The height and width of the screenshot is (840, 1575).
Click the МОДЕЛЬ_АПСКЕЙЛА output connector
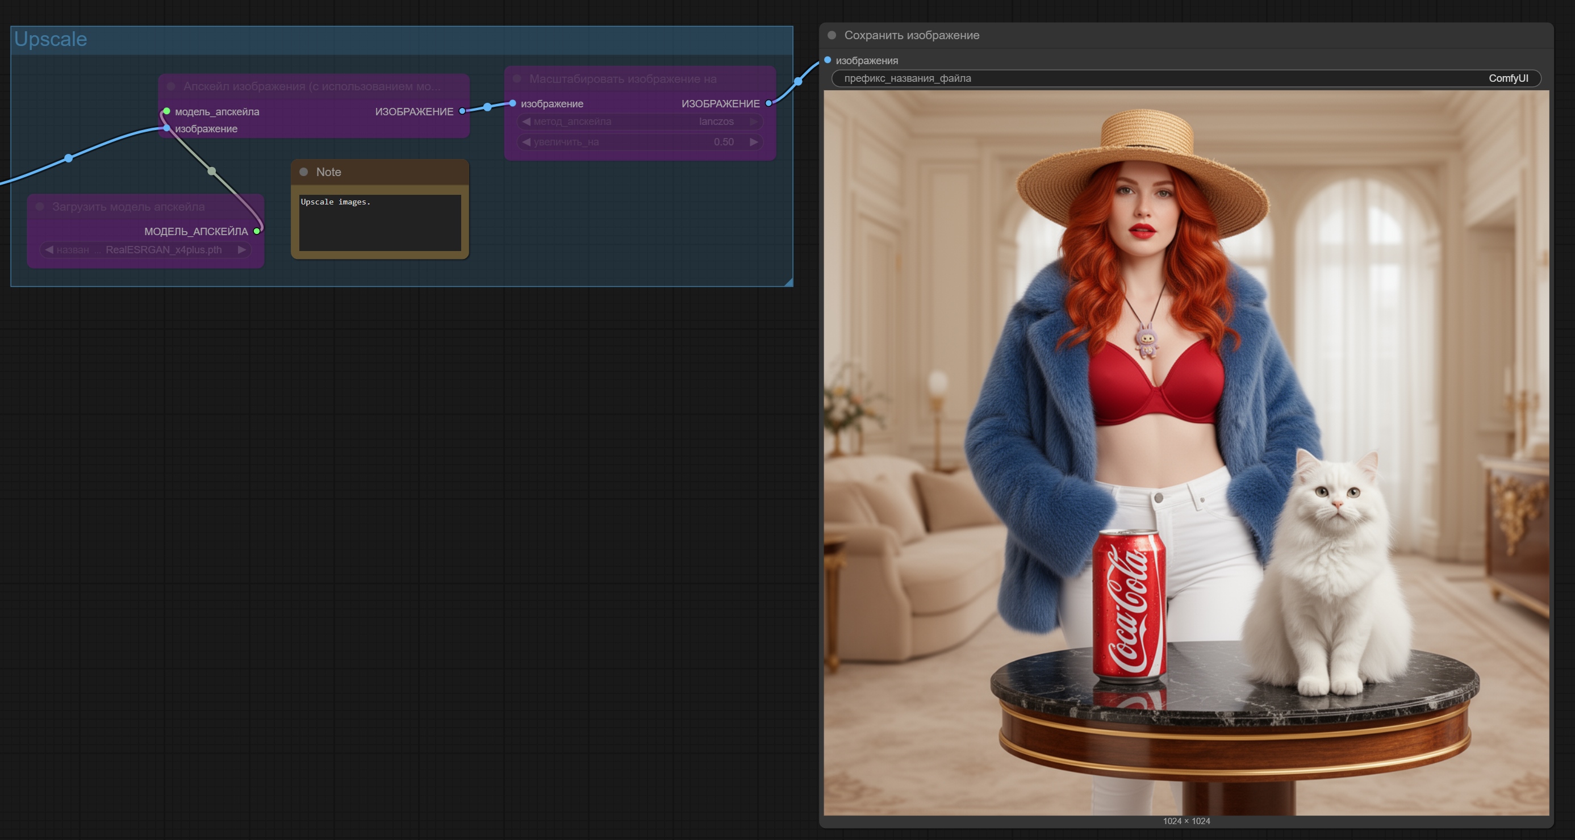tap(257, 231)
